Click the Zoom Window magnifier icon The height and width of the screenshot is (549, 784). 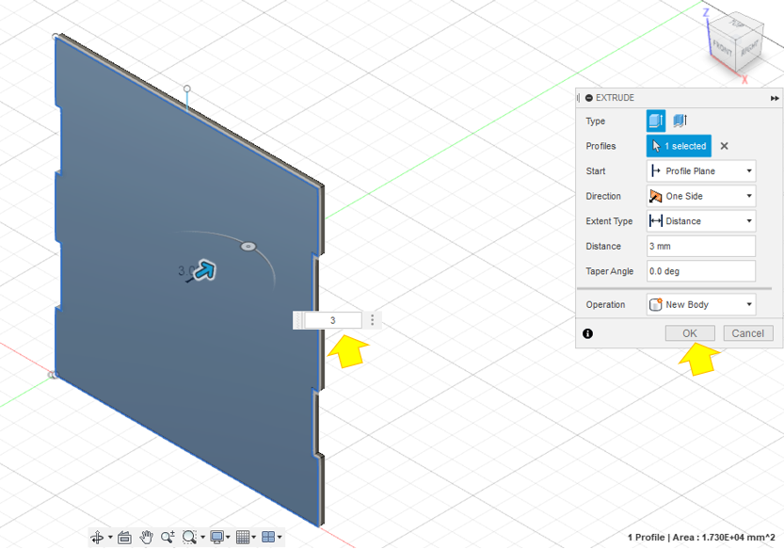pyautogui.click(x=189, y=537)
